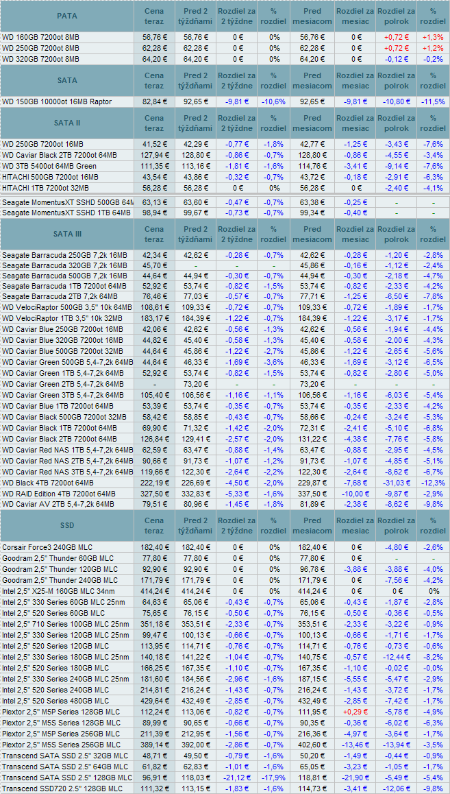The image size is (450, 794).
Task: Select Plextor 2,5" M5S Series 256GB MLC row
Action: click(x=61, y=745)
